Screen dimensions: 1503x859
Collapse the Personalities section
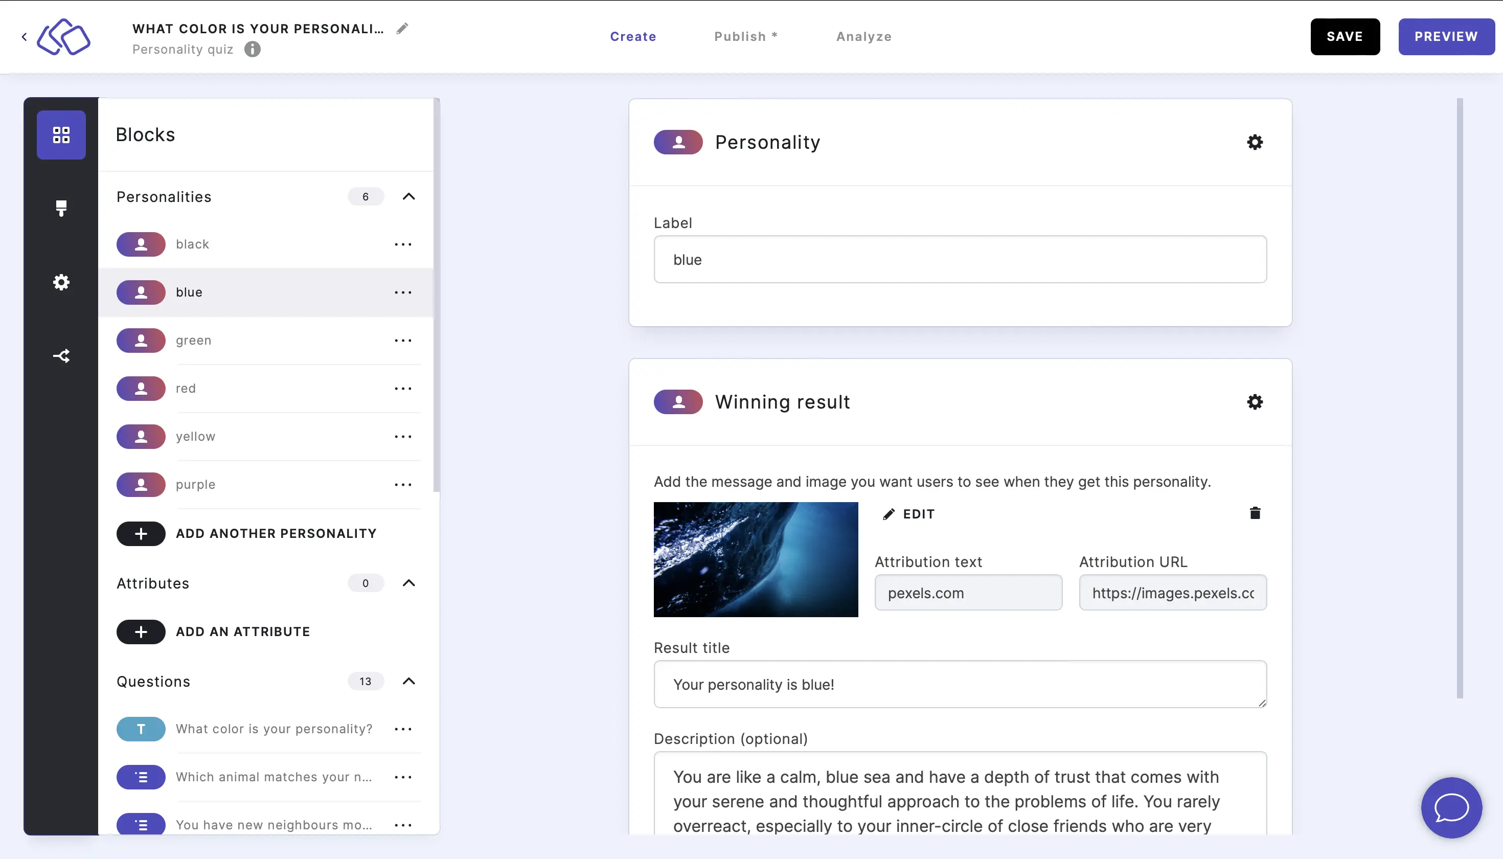(410, 196)
